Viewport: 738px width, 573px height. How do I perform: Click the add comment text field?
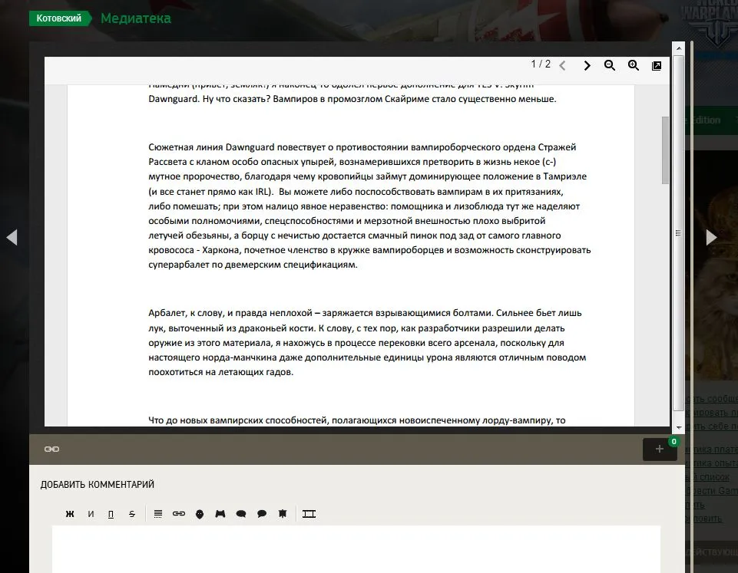[356, 548]
